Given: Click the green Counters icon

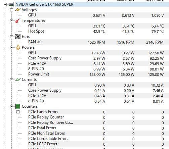Looking at the screenshot, I should [18, 106].
